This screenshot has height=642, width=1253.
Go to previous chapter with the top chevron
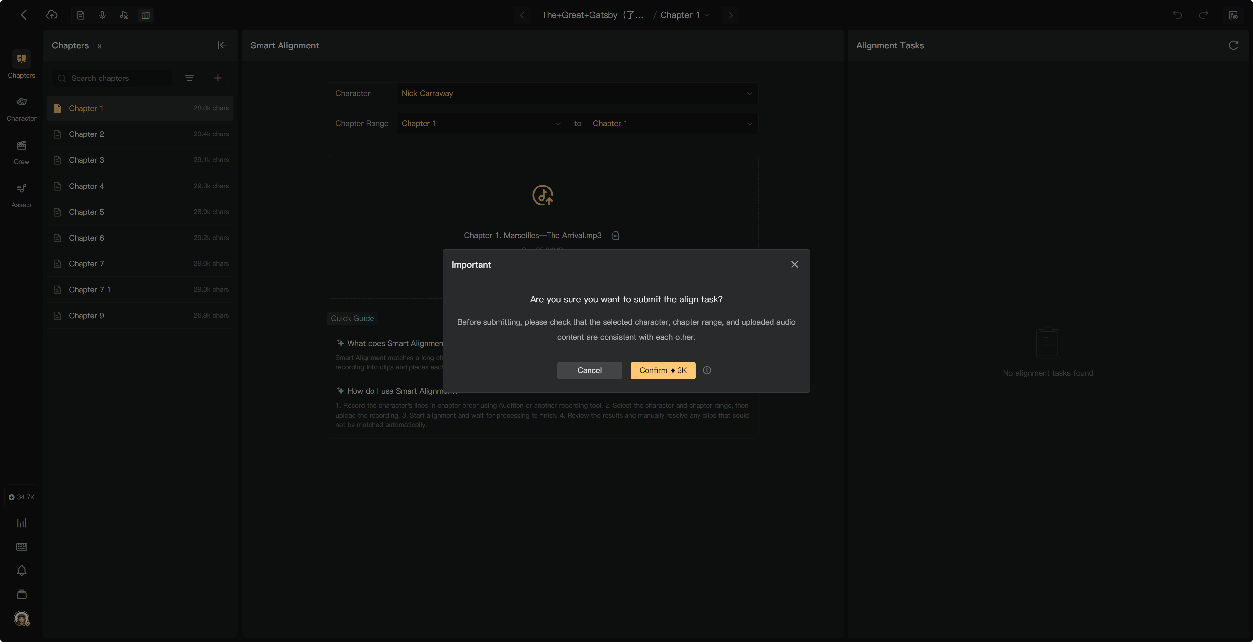click(x=522, y=15)
